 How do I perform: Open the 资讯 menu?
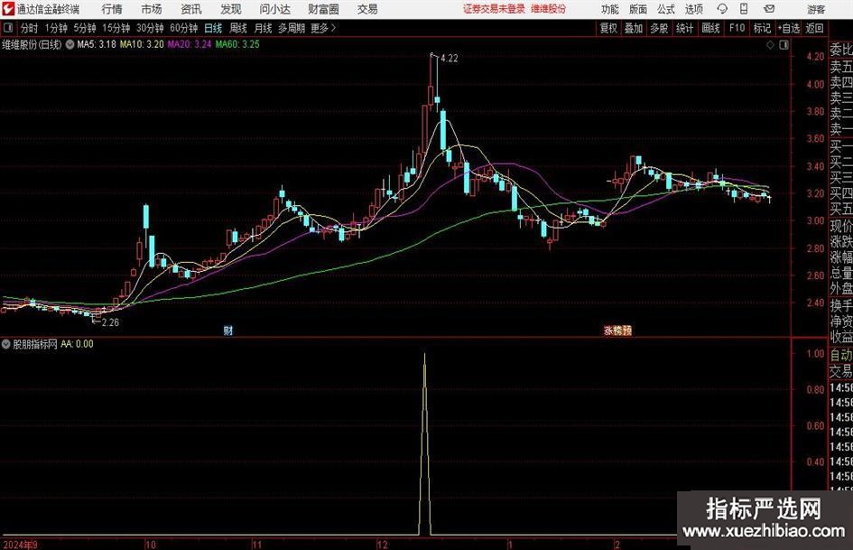(x=191, y=9)
